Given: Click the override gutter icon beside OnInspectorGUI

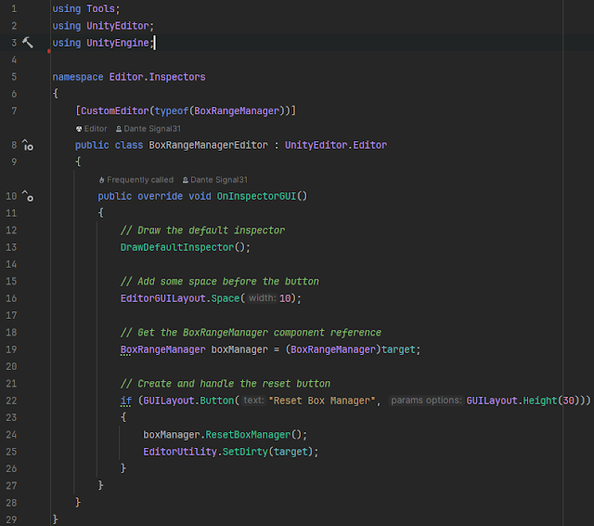Looking at the screenshot, I should [x=28, y=196].
